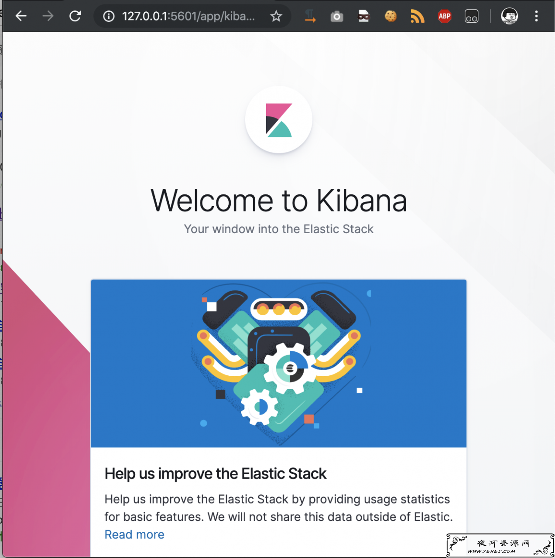
Task: Go back to the previous page
Action: 21,17
